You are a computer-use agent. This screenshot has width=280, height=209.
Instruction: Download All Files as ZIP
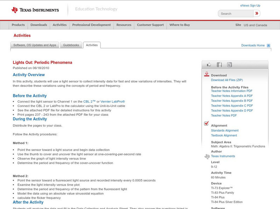(x=227, y=80)
